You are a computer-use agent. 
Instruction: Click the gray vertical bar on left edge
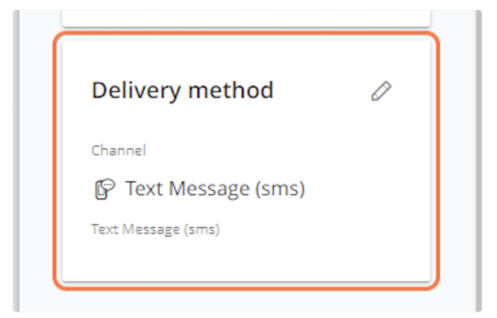click(16, 161)
